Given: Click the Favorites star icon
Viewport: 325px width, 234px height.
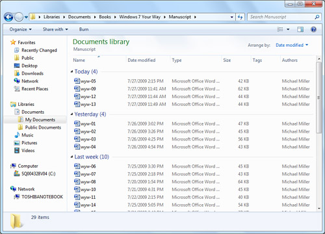Looking at the screenshot, I should (13, 42).
